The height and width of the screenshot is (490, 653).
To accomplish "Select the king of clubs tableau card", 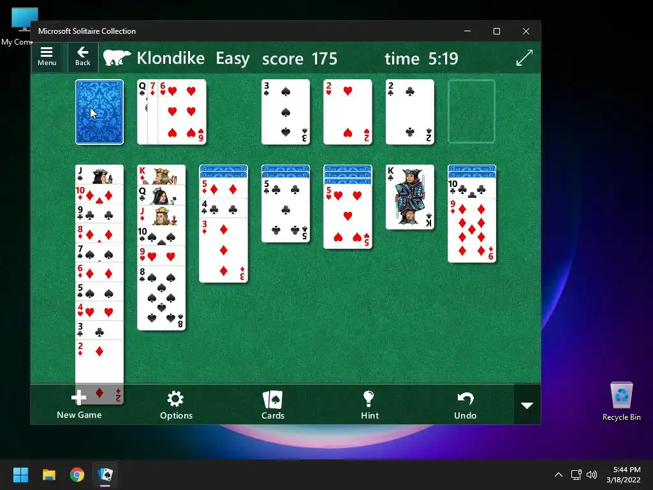I will click(x=410, y=197).
